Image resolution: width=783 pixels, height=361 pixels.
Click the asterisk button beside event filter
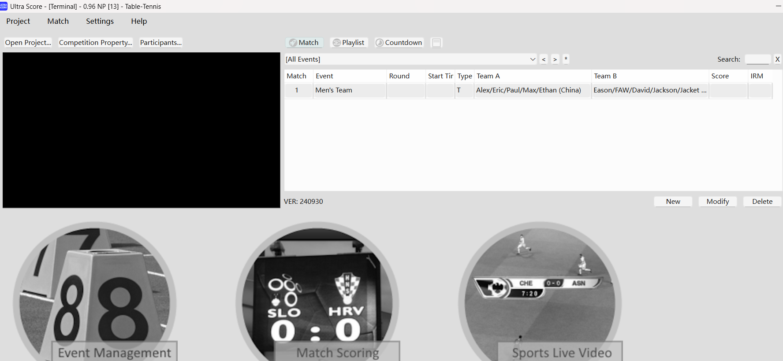[566, 59]
